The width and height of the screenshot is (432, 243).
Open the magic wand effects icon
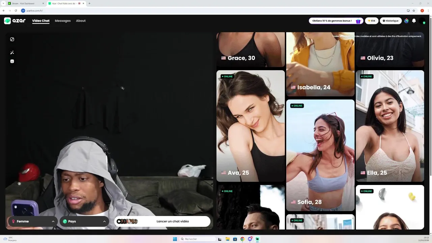click(x=12, y=53)
